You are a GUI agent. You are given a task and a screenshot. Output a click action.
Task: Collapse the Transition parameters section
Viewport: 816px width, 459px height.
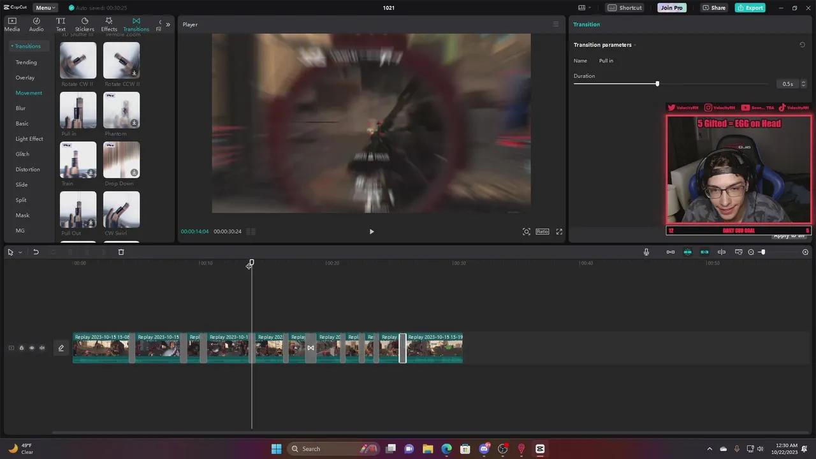coord(635,45)
